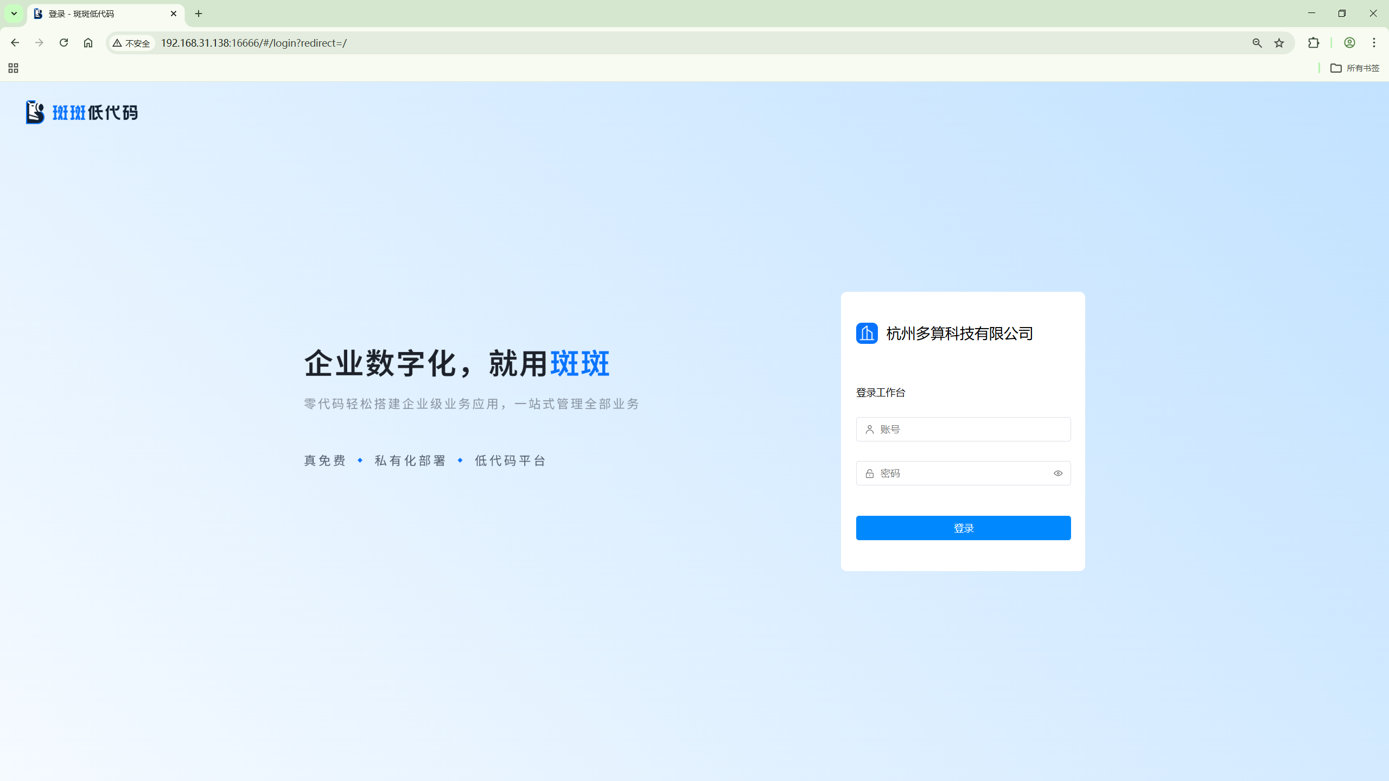The image size is (1389, 781).
Task: Expand the tab search dropdown arrow
Action: pos(14,14)
